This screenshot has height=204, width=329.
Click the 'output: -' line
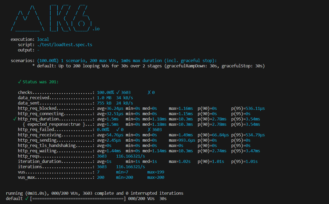(x=29, y=50)
